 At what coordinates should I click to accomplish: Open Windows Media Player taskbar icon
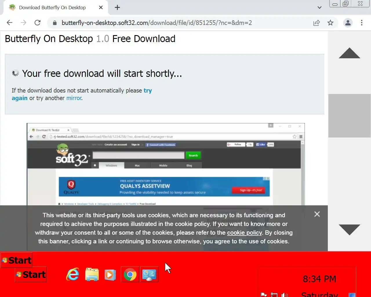(110, 274)
